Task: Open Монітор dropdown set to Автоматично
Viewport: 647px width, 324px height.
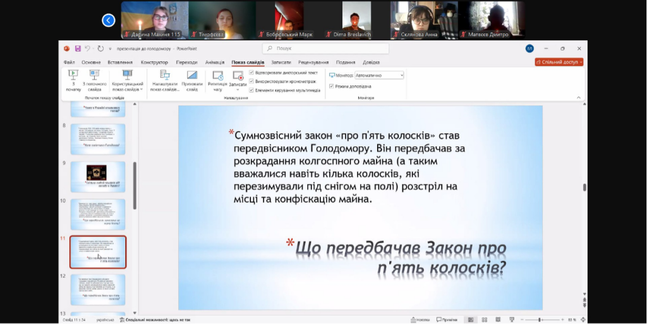Action: [x=379, y=76]
